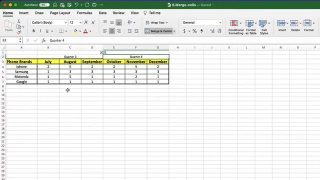Click the Orientation text angle icon
320x180 pixels.
tap(129, 22)
